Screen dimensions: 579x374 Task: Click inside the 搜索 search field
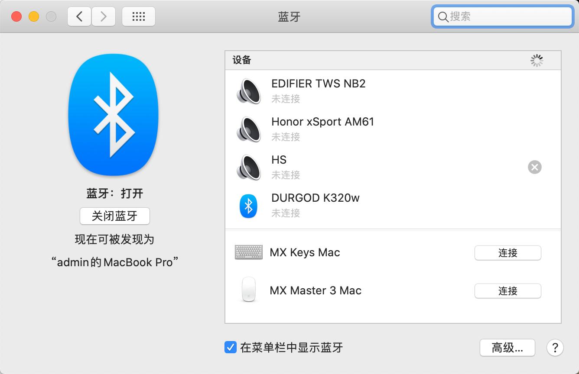[502, 17]
